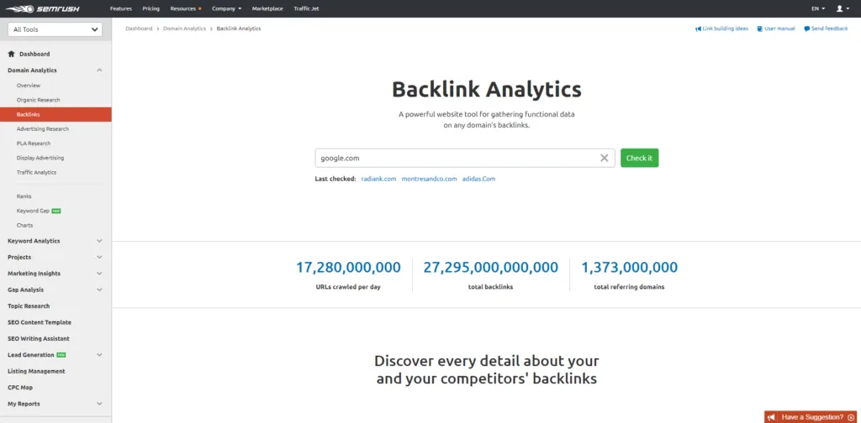Open Keyword Gap in the sidebar

(33, 211)
